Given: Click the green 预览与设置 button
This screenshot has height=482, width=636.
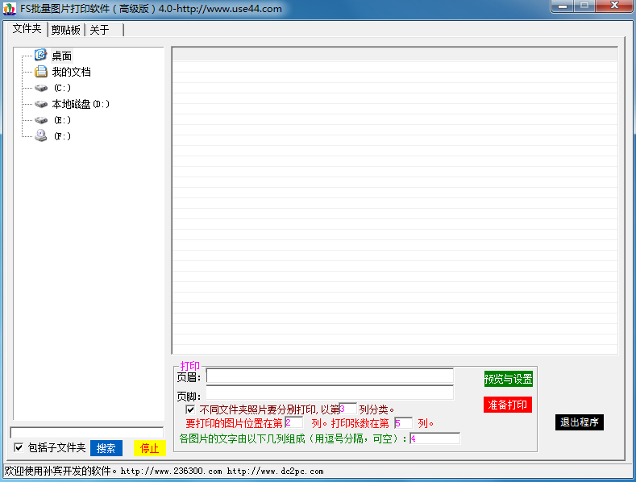Looking at the screenshot, I should (508, 379).
